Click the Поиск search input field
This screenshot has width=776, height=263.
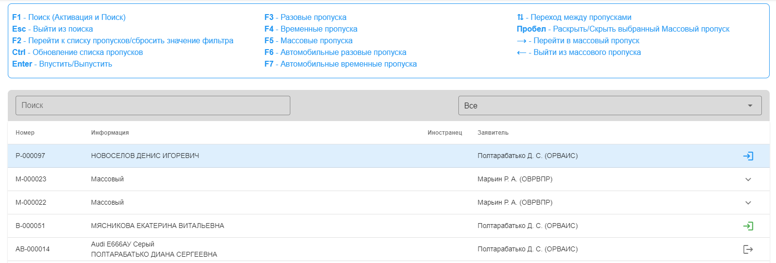(152, 105)
